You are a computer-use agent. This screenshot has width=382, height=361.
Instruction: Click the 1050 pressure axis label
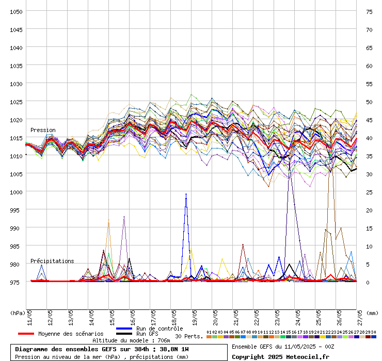pos(16,12)
